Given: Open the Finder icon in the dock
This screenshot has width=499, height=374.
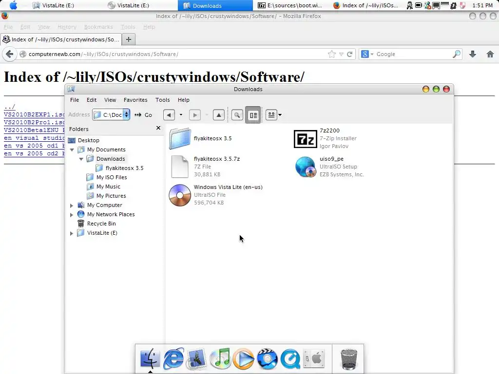Looking at the screenshot, I should click(x=150, y=359).
